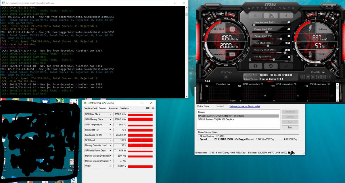Viewport: 345px width, 183px height.
Task: Click the Benchmark button in the miner
Action: (x=290, y=112)
